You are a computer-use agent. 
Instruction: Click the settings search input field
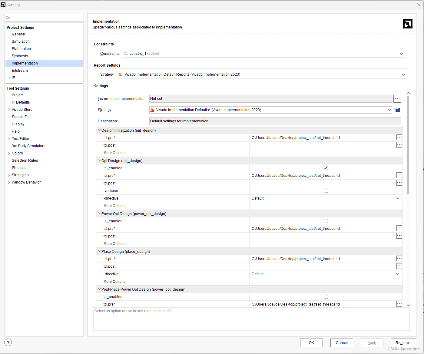(44, 18)
